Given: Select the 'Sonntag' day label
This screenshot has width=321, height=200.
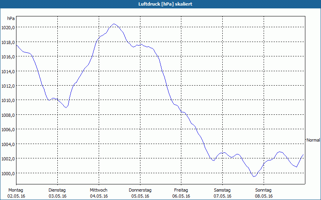Looking at the screenshot, I should (263, 190).
